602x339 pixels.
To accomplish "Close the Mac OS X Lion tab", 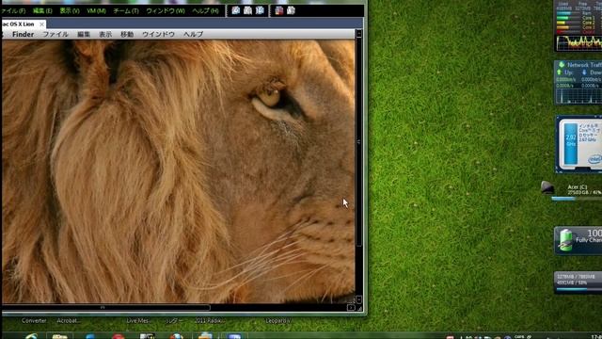I will coord(41,24).
